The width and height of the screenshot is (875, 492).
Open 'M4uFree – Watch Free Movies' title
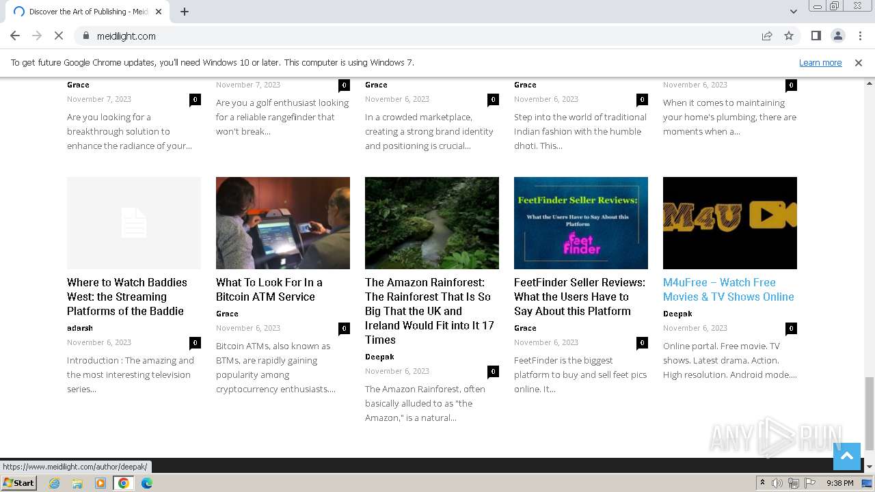pyautogui.click(x=729, y=290)
